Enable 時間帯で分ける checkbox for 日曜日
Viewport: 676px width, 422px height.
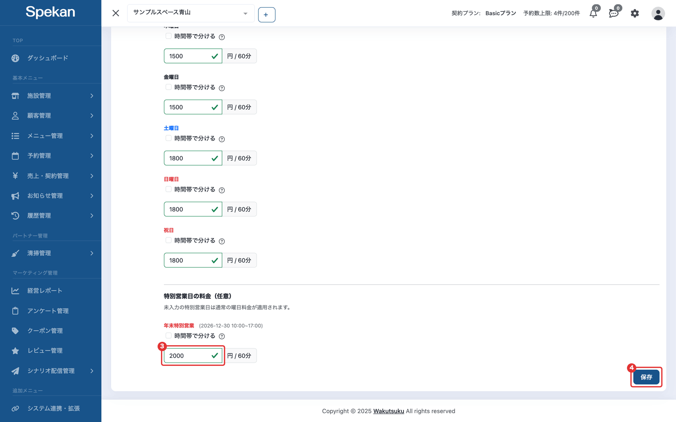tap(169, 189)
